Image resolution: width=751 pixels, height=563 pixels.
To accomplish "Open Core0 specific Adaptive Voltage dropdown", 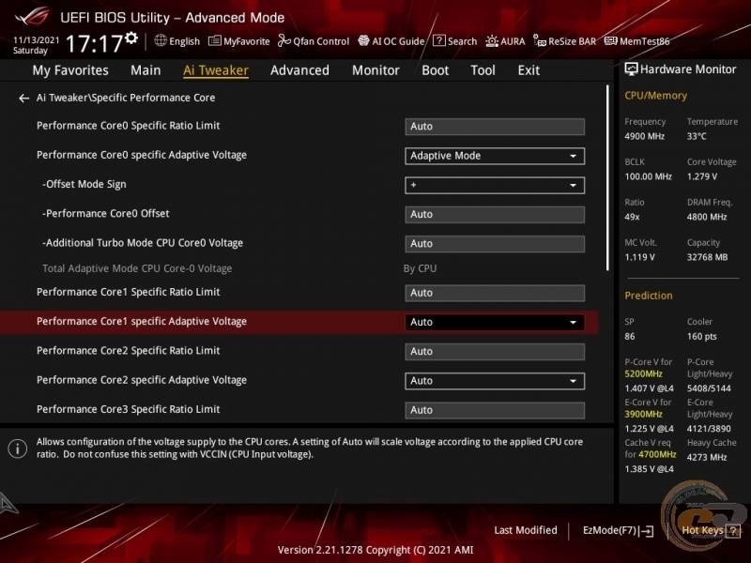I will pyautogui.click(x=495, y=156).
